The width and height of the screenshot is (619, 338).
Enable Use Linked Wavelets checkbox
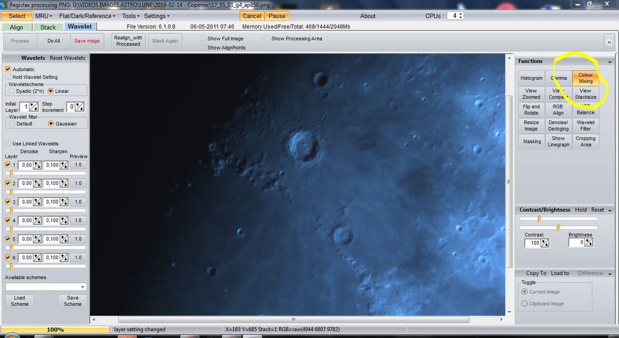8,144
